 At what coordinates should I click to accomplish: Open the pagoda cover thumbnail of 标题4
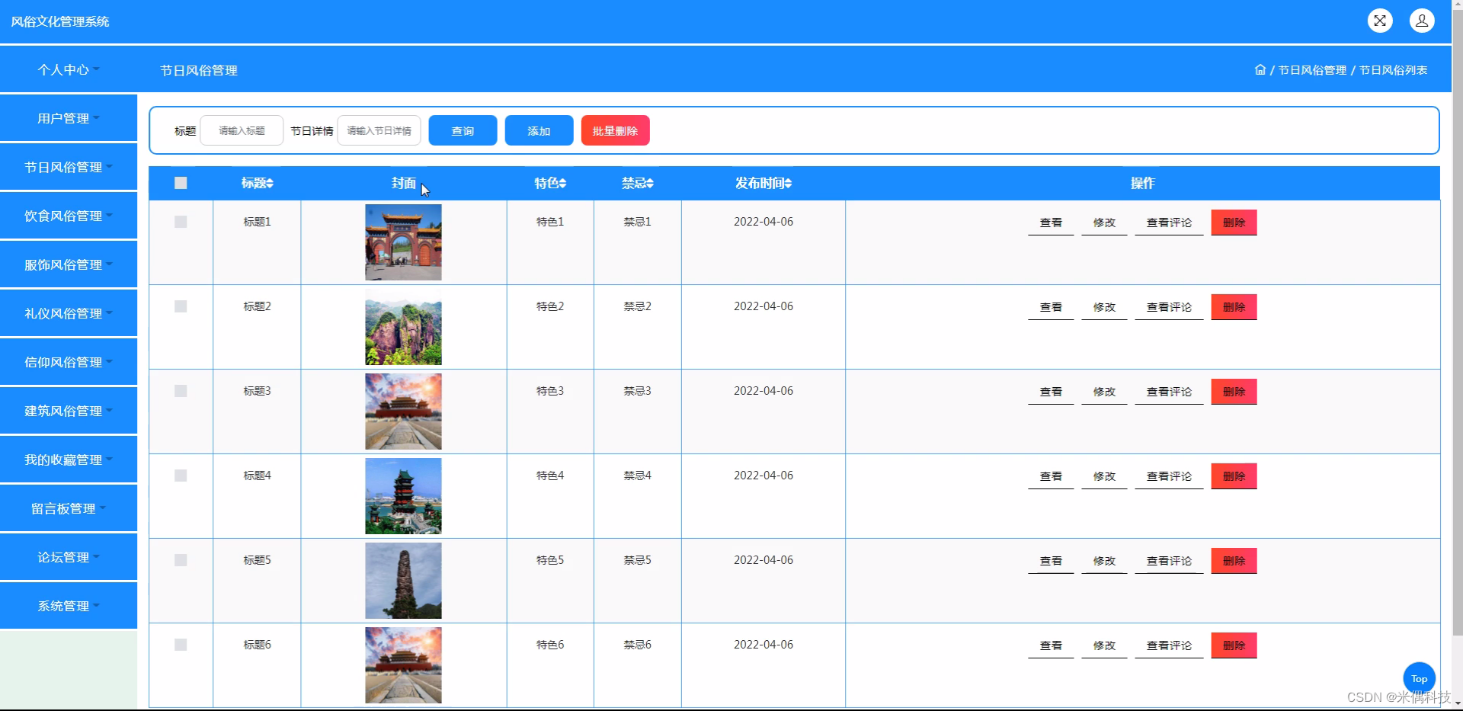point(403,496)
